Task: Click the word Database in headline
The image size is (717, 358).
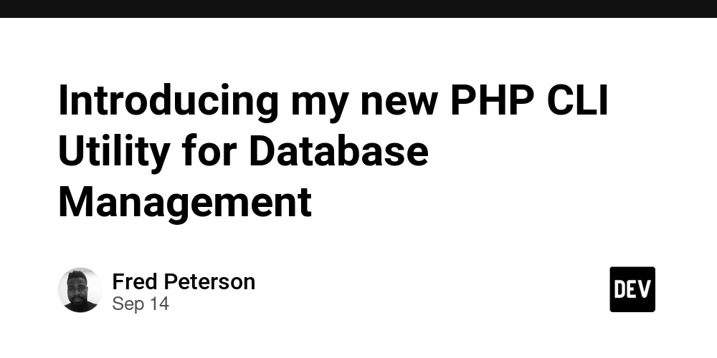Action: (338, 151)
